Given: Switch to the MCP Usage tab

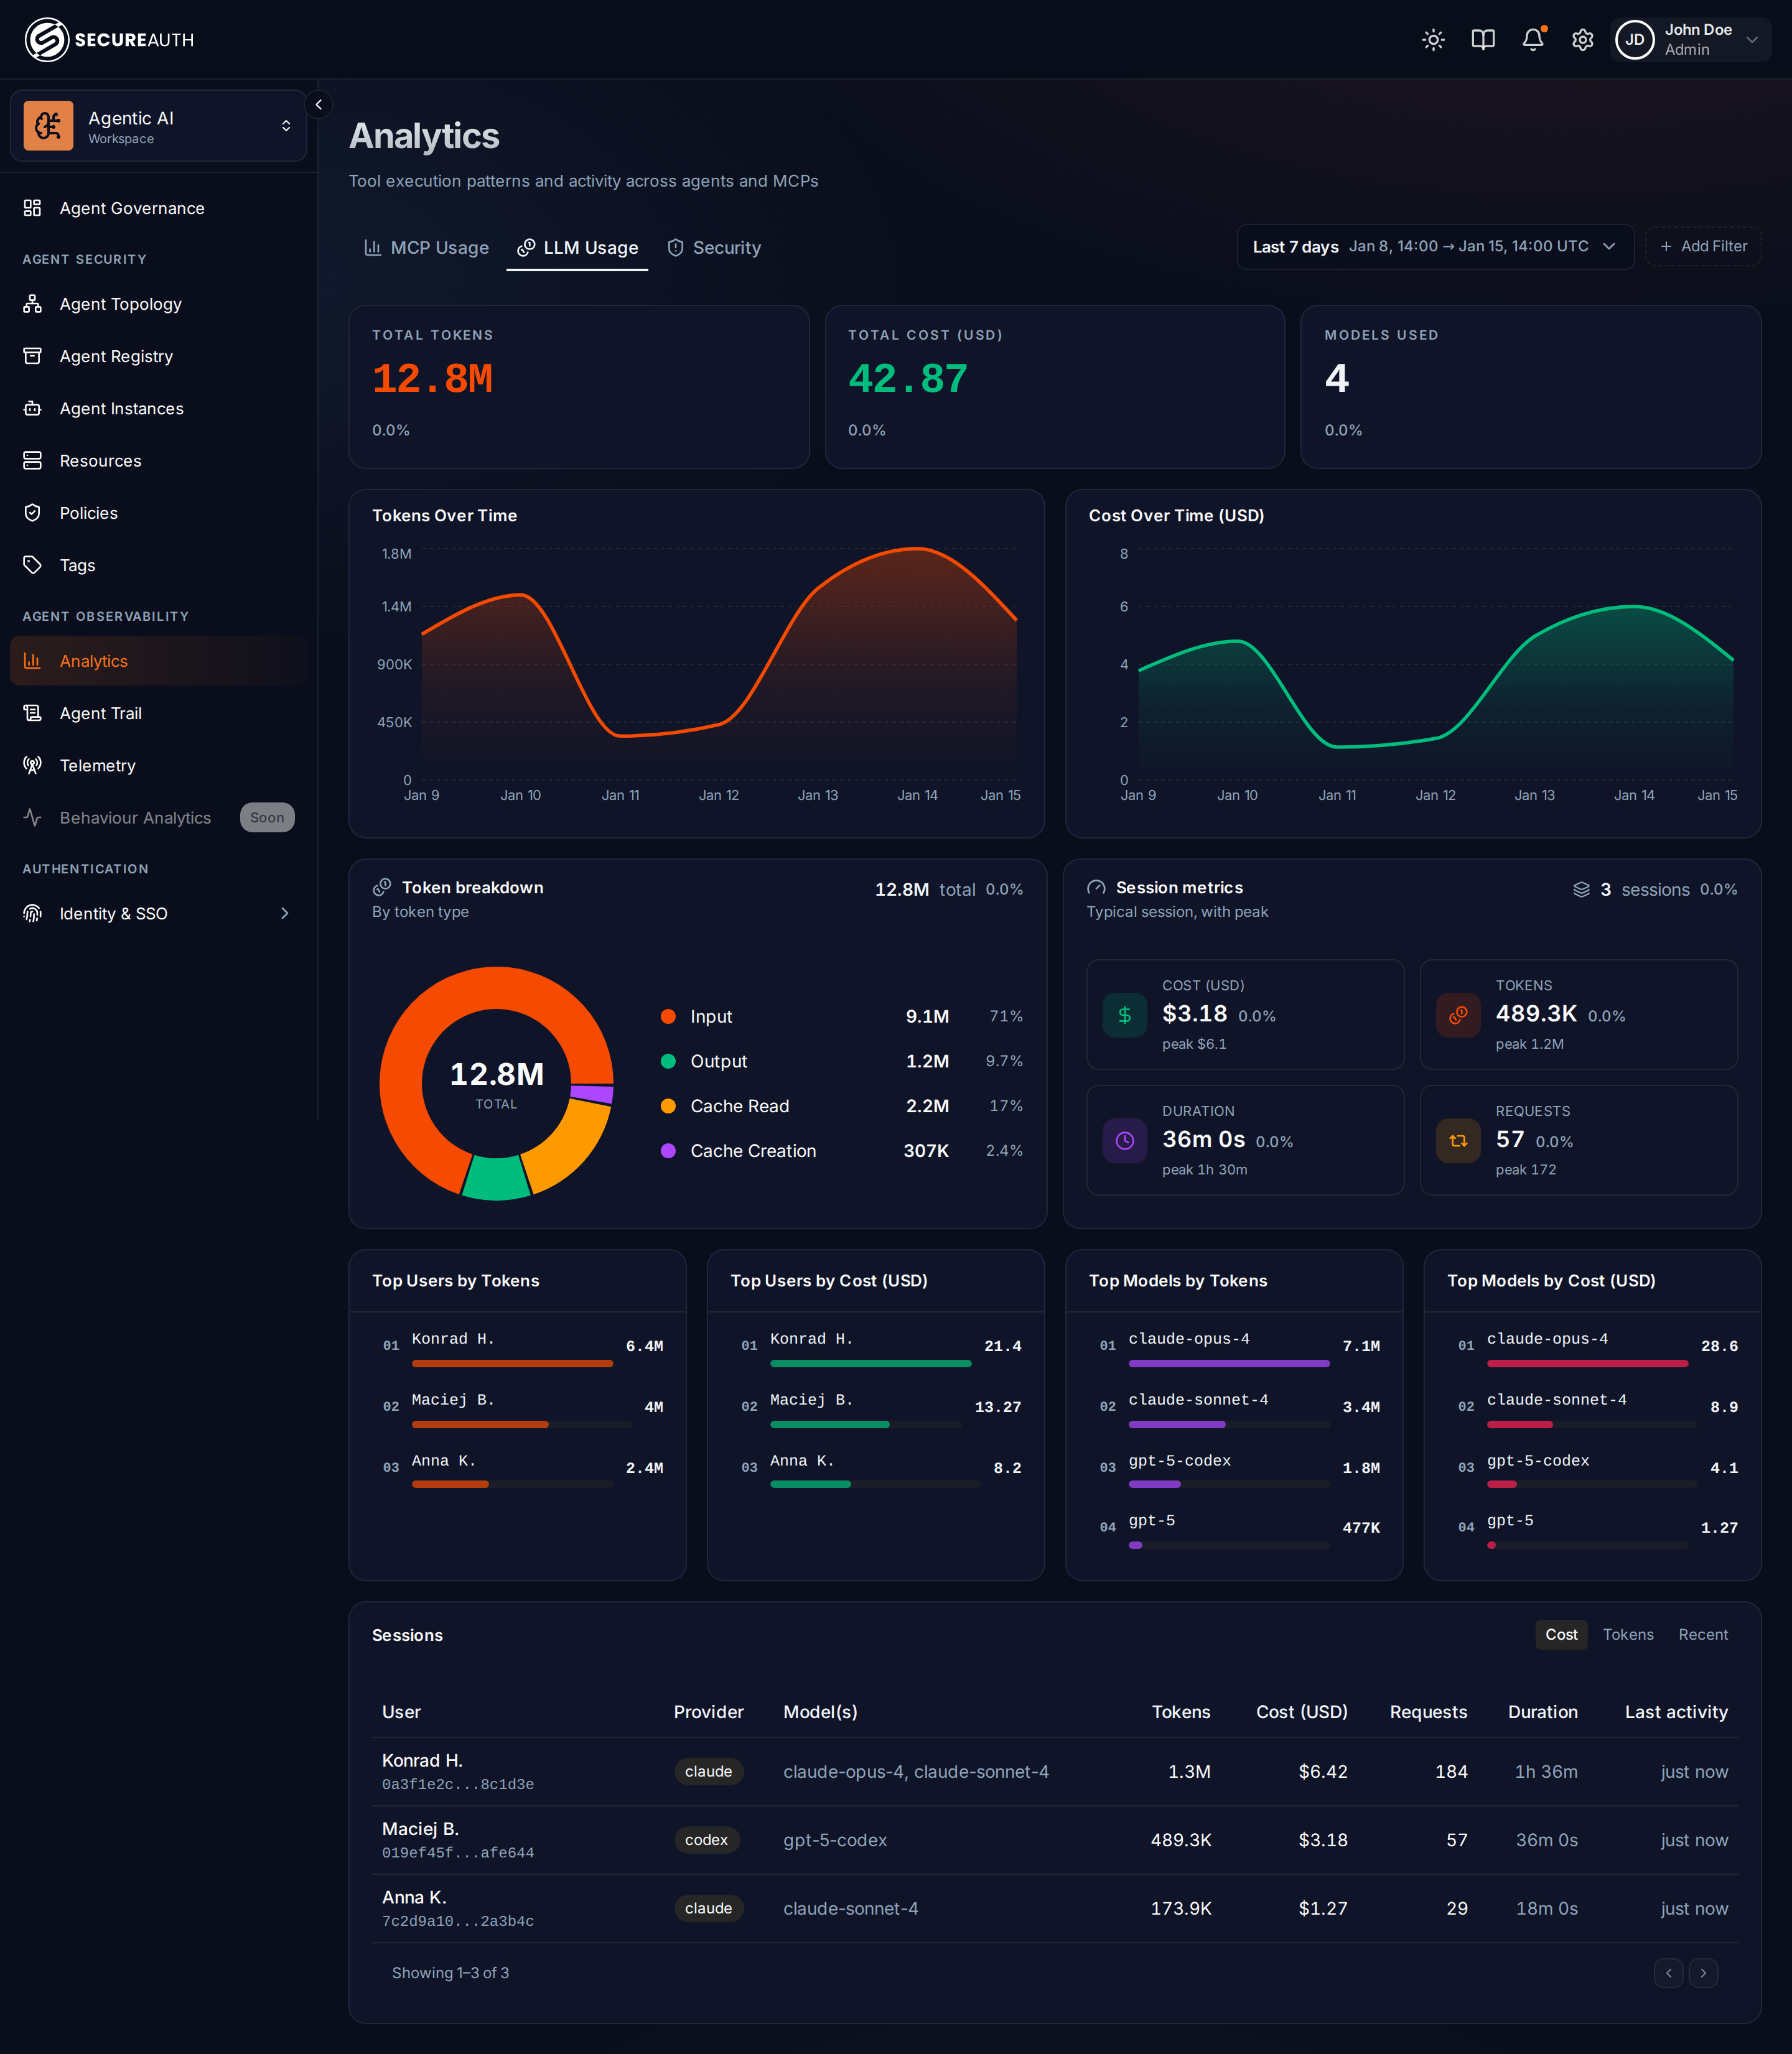Looking at the screenshot, I should 426,248.
